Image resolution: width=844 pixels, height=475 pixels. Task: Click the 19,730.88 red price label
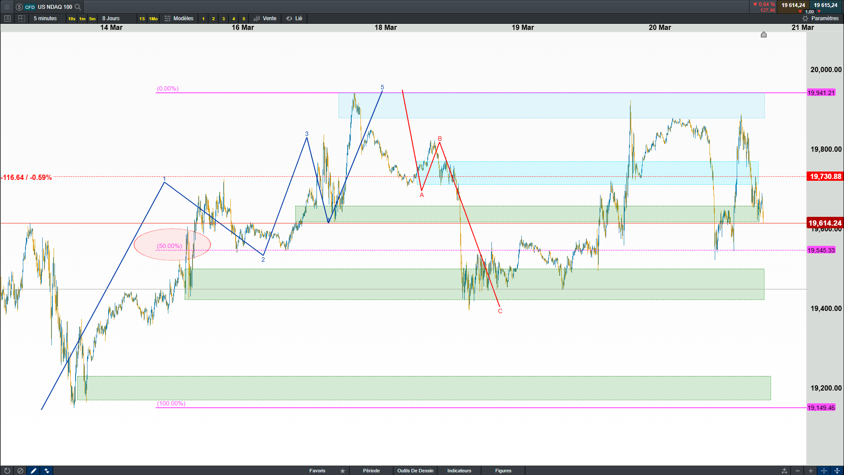[825, 176]
